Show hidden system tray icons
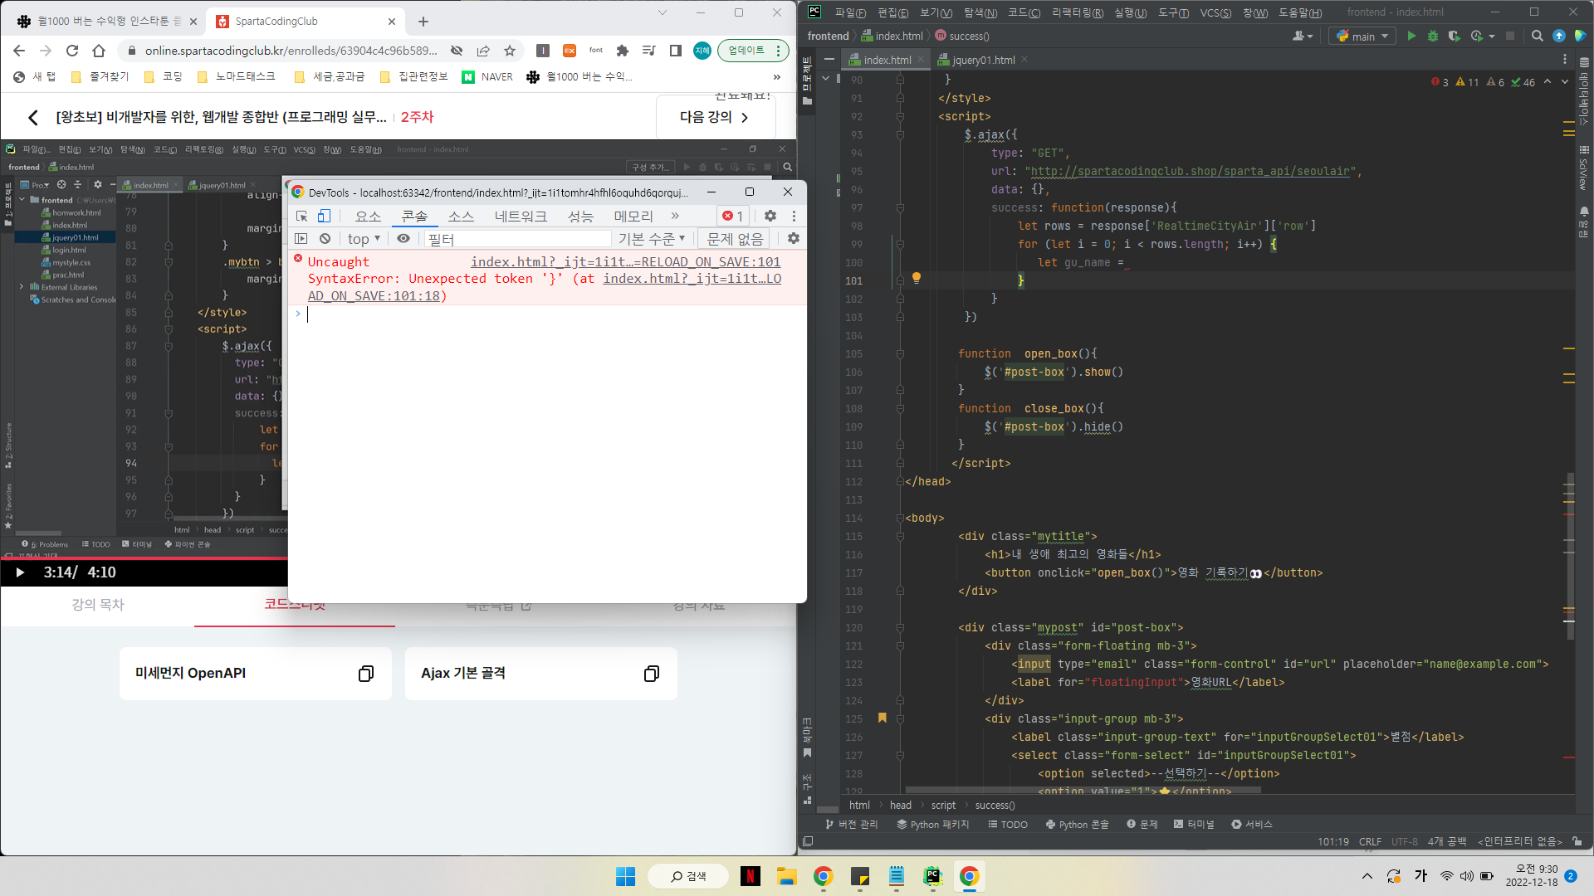 click(1367, 876)
